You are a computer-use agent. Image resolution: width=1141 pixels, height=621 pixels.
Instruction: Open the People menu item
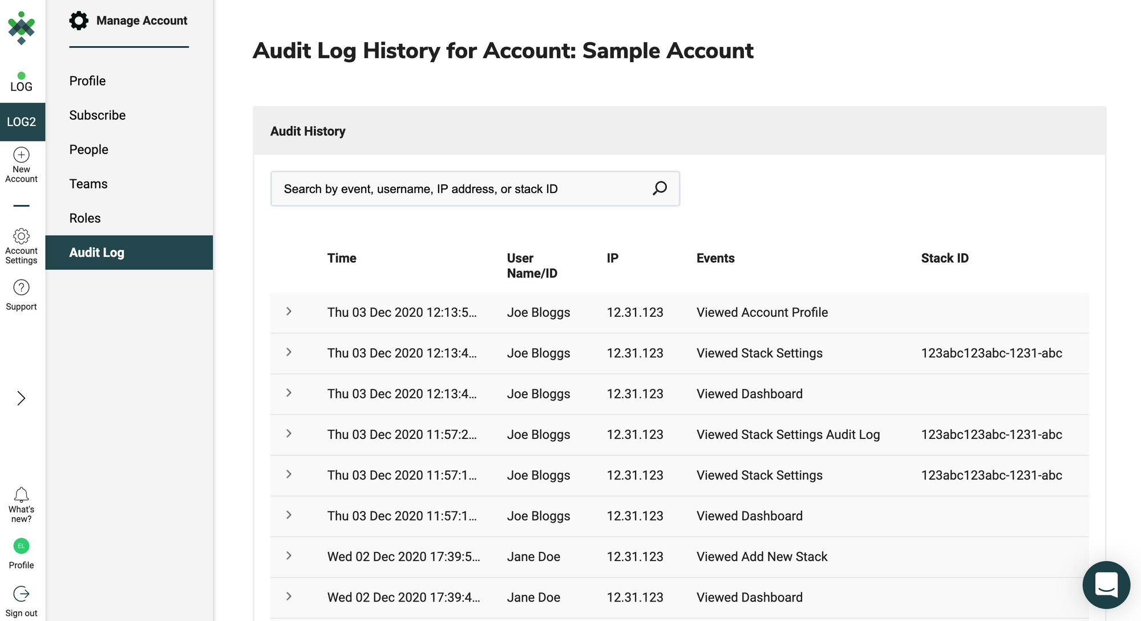pyautogui.click(x=89, y=150)
